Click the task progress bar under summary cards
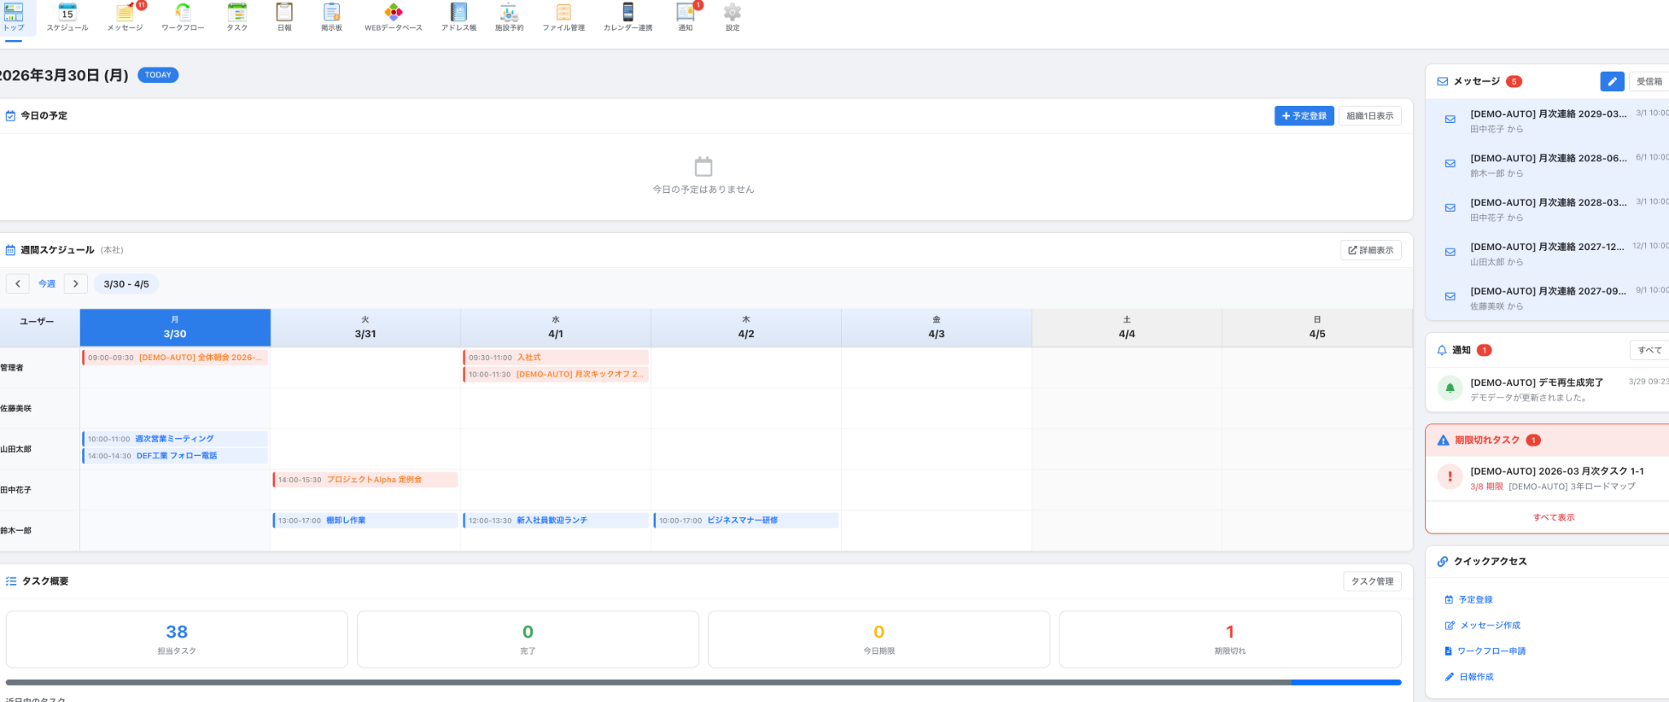Image resolution: width=1669 pixels, height=702 pixels. 703,682
